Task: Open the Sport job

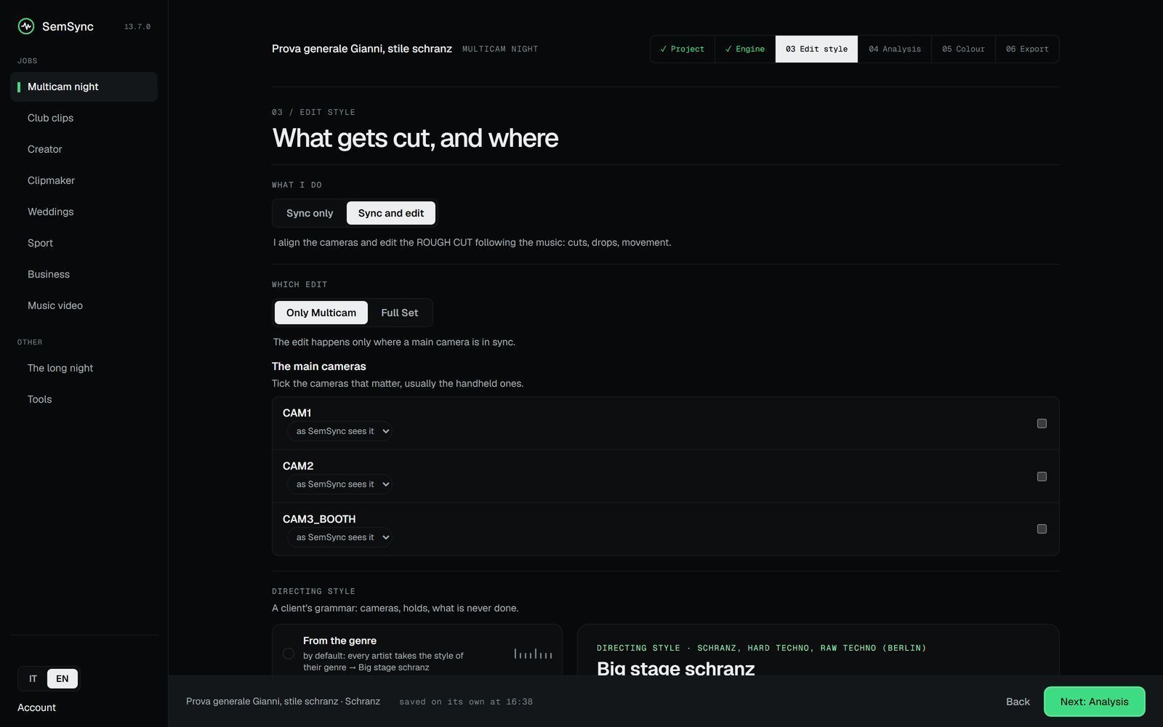Action: tap(84, 243)
